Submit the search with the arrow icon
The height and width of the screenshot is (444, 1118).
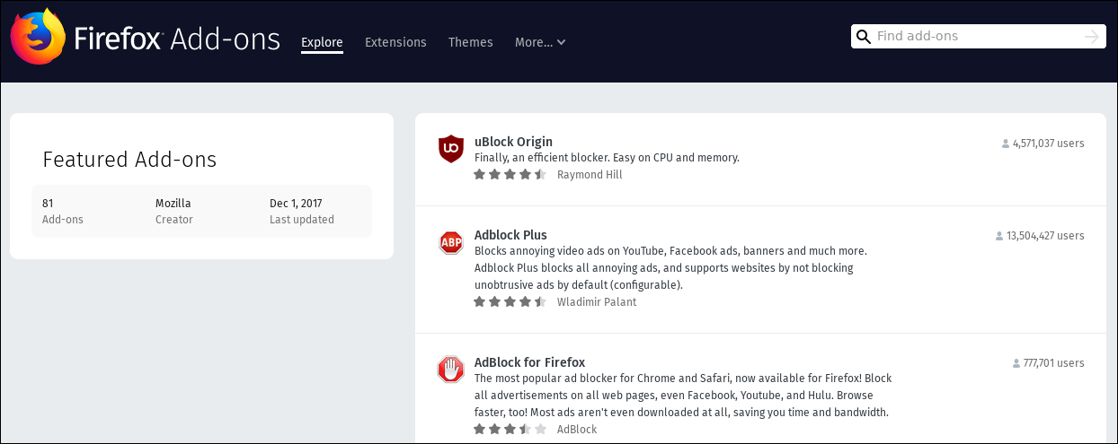coord(1092,37)
